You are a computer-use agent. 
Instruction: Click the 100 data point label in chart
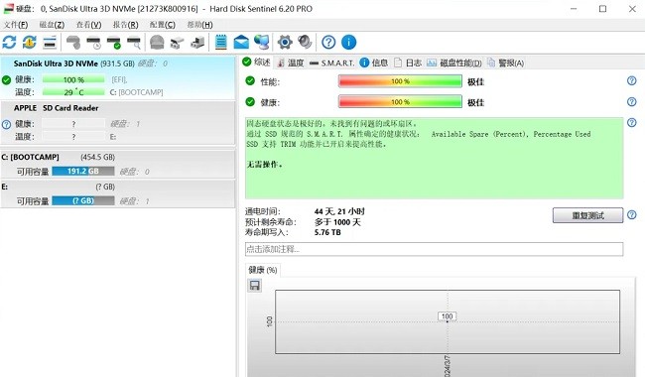tap(448, 316)
